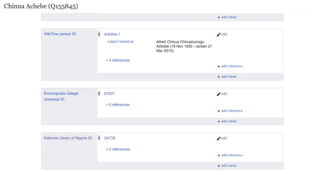314x175 pixels.
Task: Click the pencil edit icon for National Library of Nigeria ID
Action: 218,139
